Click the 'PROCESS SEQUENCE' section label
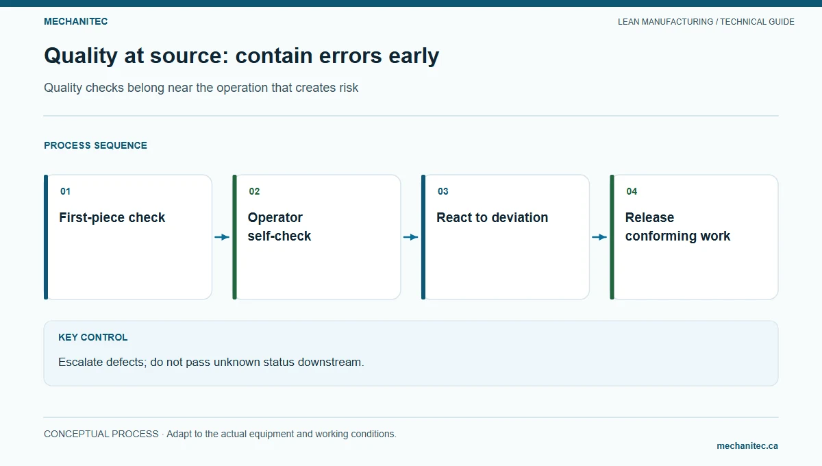 pos(95,145)
